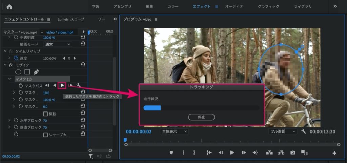Reset the 不透明度 parameter
This screenshot has height=163, width=347.
(x=83, y=37)
